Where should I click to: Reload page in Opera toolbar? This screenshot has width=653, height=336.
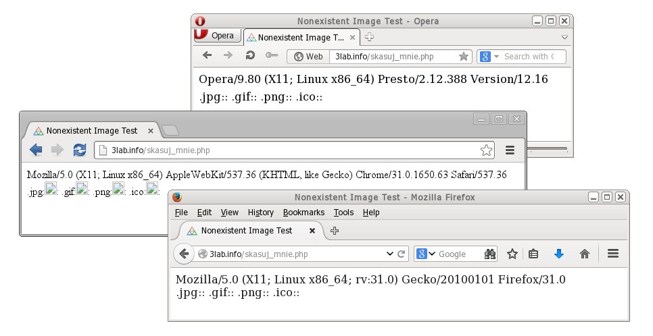(x=250, y=56)
